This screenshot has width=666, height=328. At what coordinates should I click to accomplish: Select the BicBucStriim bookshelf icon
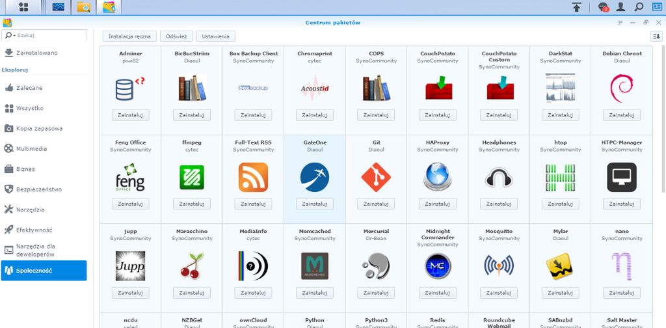[192, 88]
